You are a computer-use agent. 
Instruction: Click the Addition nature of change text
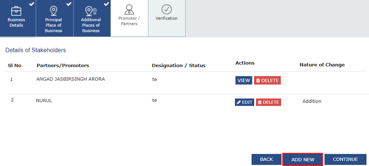click(x=312, y=101)
